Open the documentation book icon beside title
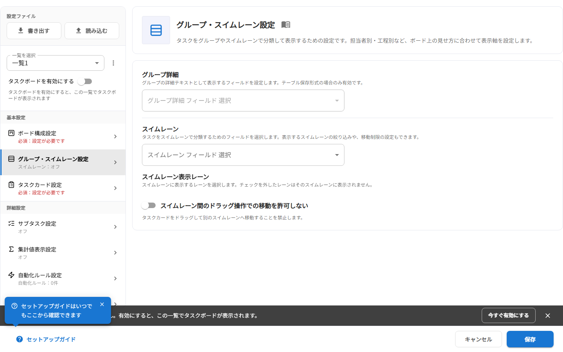The height and width of the screenshot is (352, 563). tap(286, 25)
